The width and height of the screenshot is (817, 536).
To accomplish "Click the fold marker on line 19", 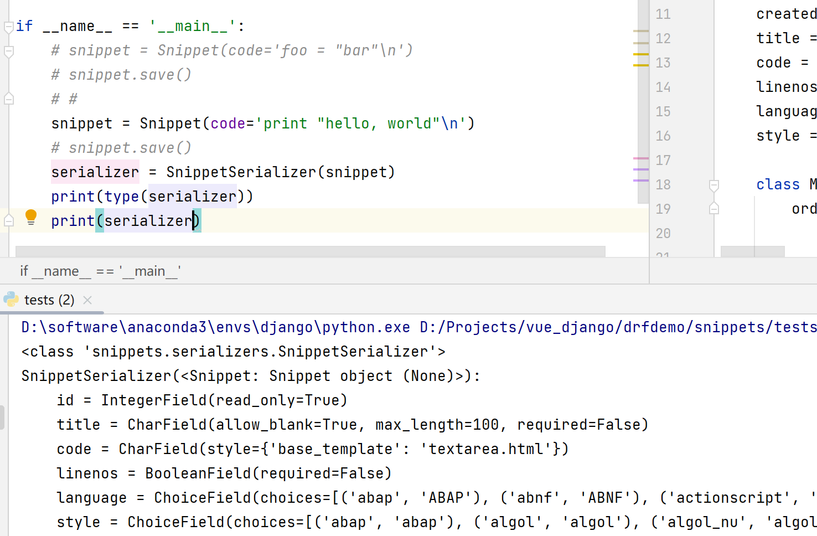I will coord(714,209).
